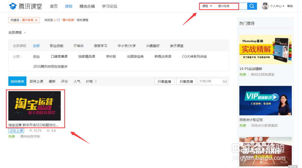Open the 课程 search type dropdown
The height and width of the screenshot is (168, 302).
(x=207, y=6)
